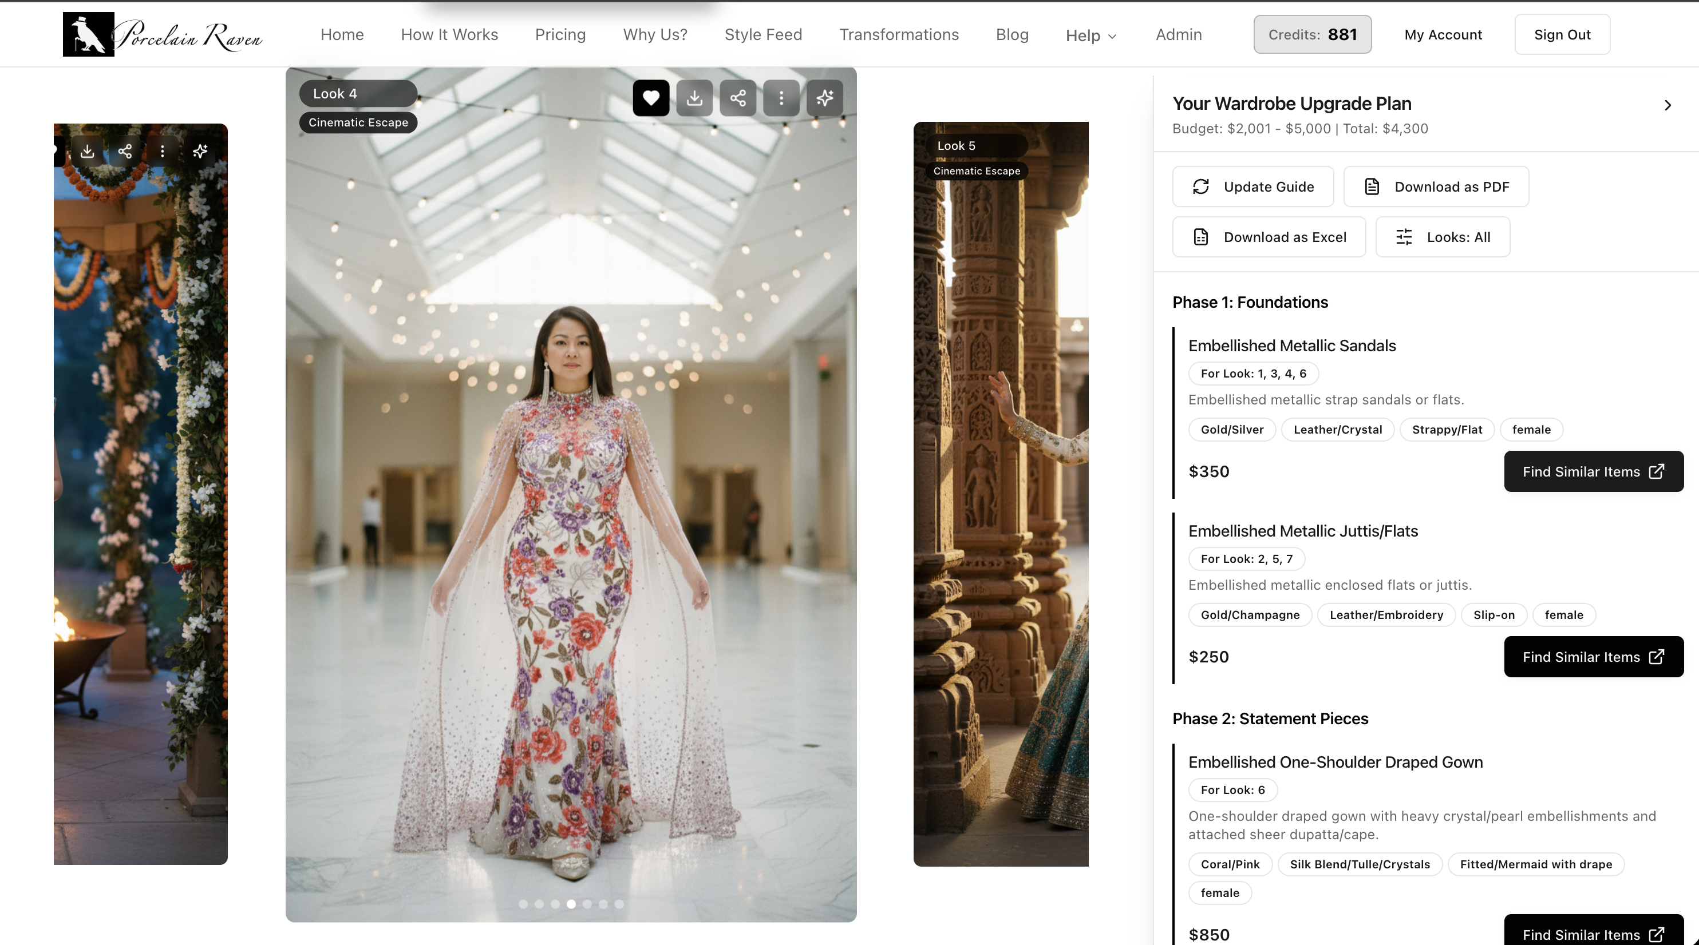
Task: Open the left preview look card image
Action: [140, 494]
